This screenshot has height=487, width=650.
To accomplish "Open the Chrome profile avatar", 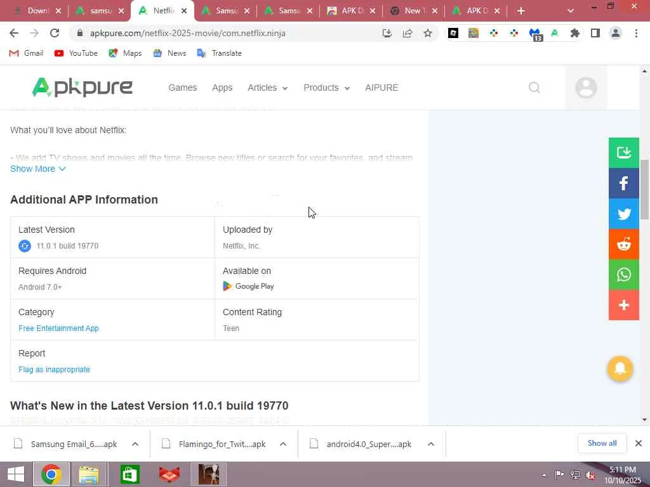I will coord(616,33).
